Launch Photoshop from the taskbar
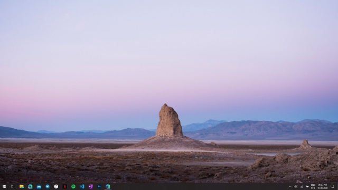This screenshot has height=190, width=338. pos(99,186)
